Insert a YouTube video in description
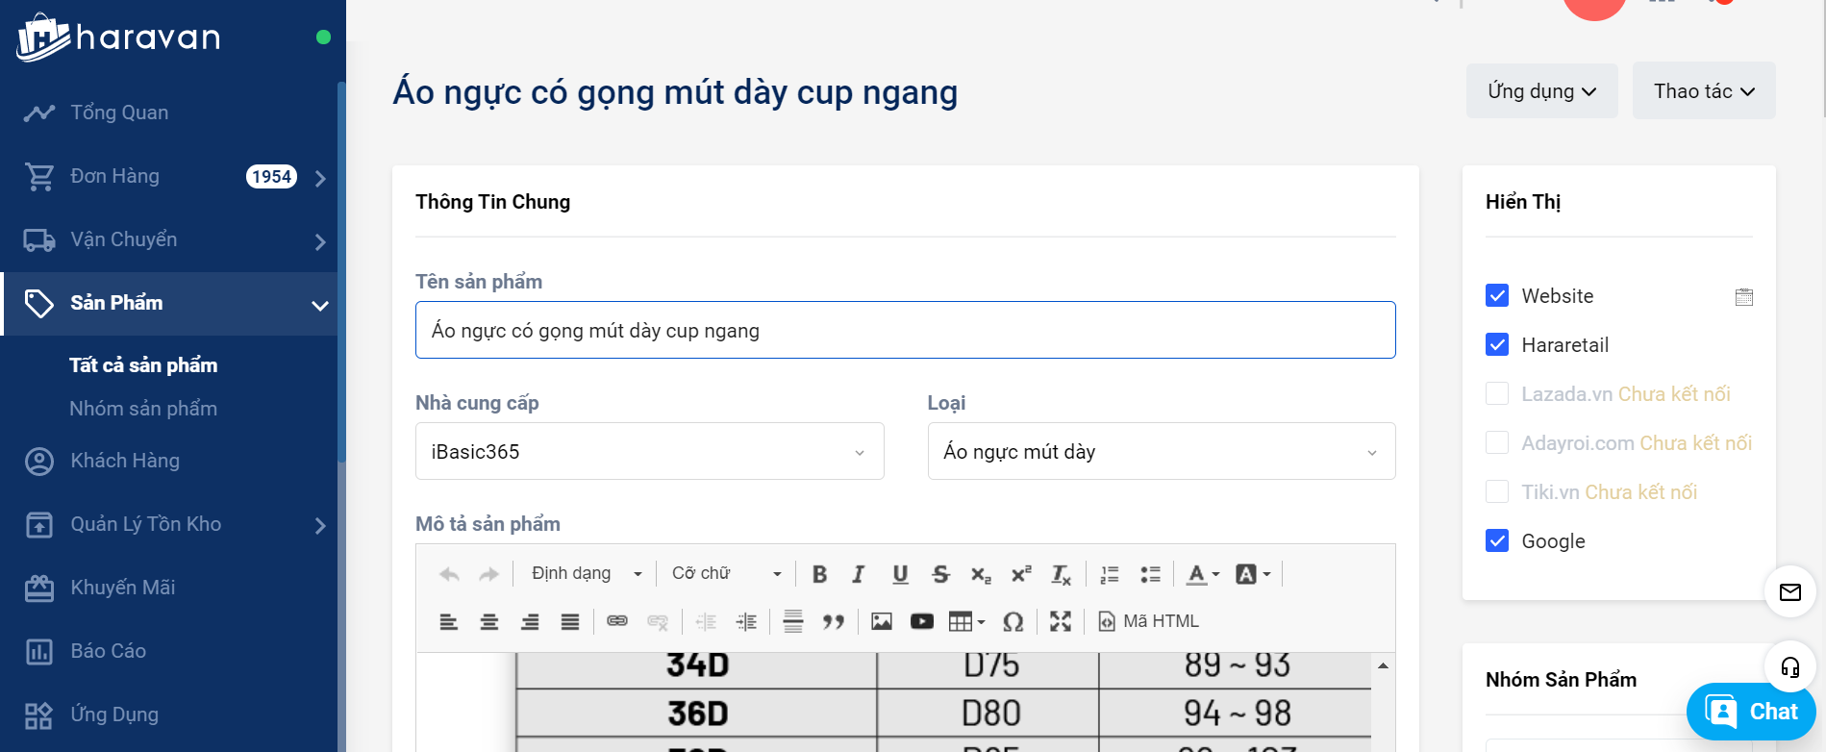 point(922,621)
